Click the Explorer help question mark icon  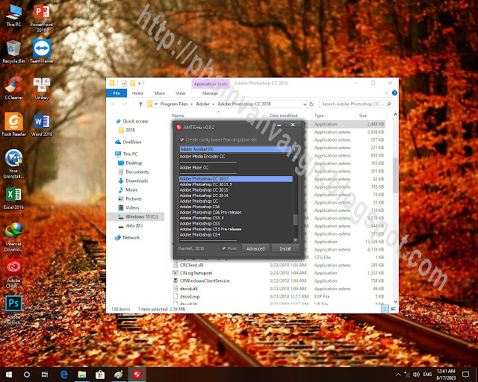[x=394, y=93]
